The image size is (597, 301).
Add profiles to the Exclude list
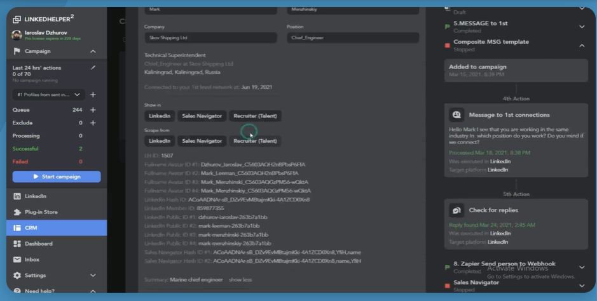pos(93,123)
